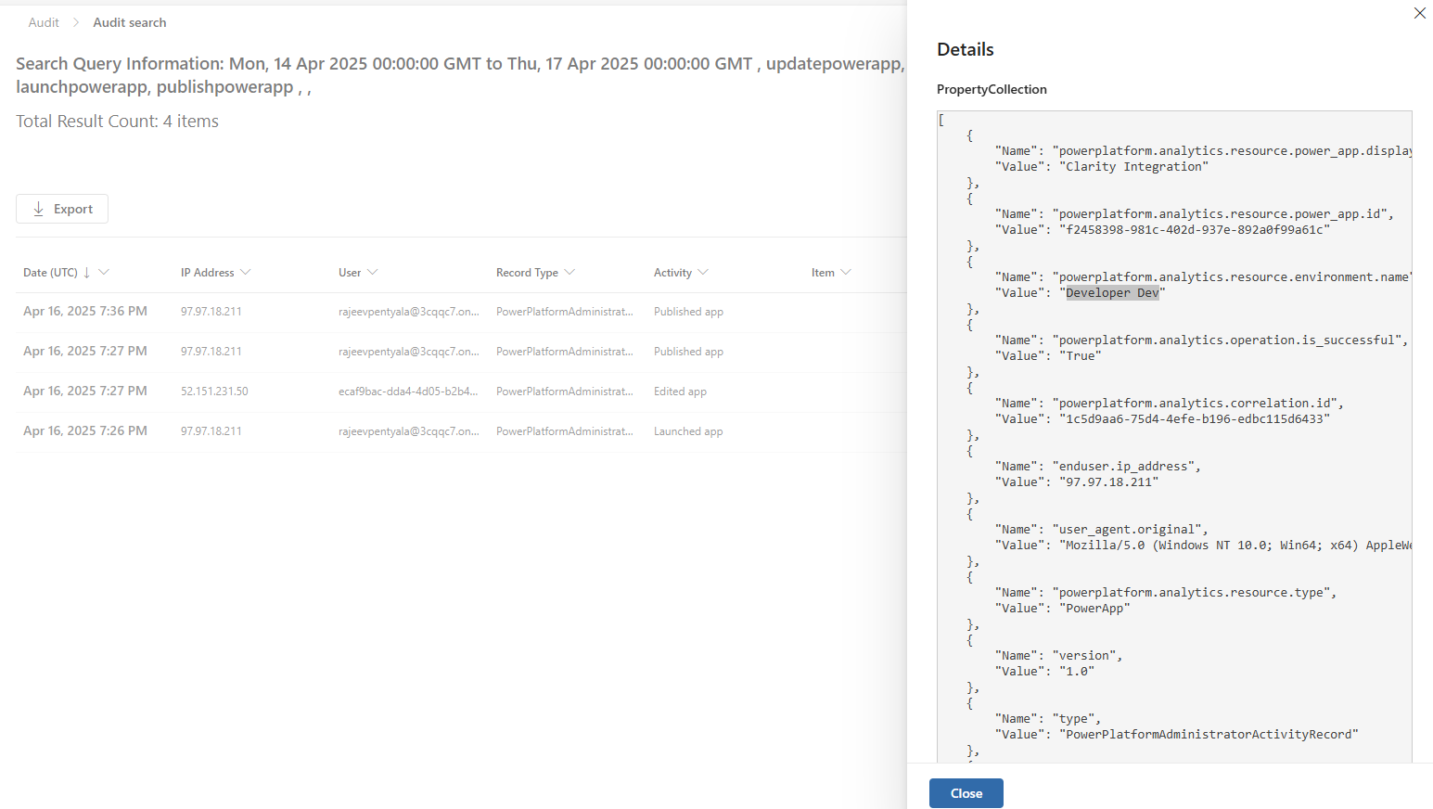This screenshot has height=809, width=1433.
Task: Click the Audit search breadcrumb item
Action: [130, 22]
